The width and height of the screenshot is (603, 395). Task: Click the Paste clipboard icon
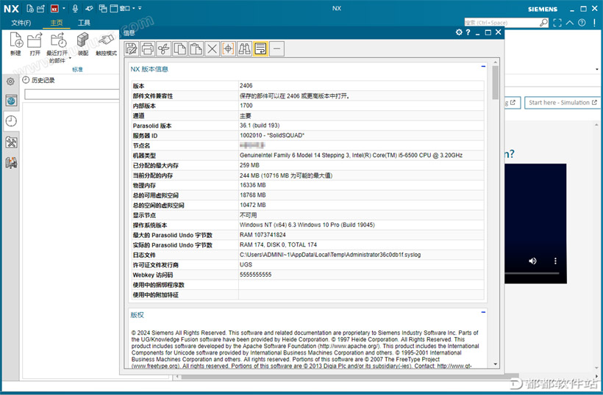pos(196,48)
